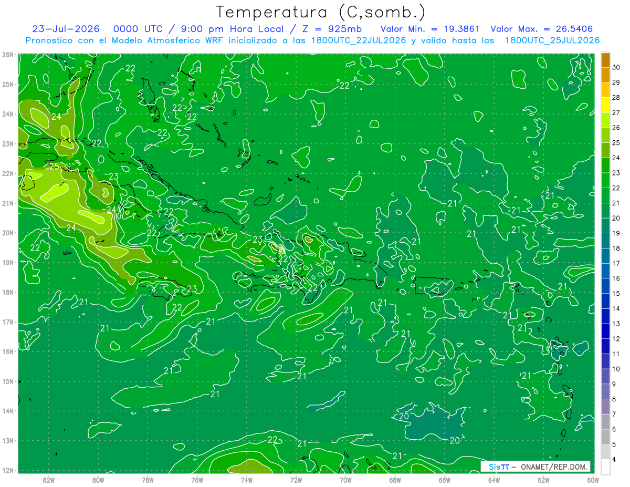Viewport: 630px width, 487px height.
Task: Click the legend label "30" on the color bar
Action: (x=616, y=67)
